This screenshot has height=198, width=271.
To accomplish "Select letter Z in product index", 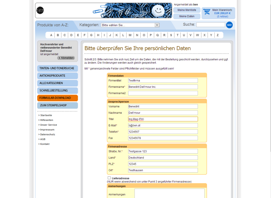I will [x=218, y=35].
